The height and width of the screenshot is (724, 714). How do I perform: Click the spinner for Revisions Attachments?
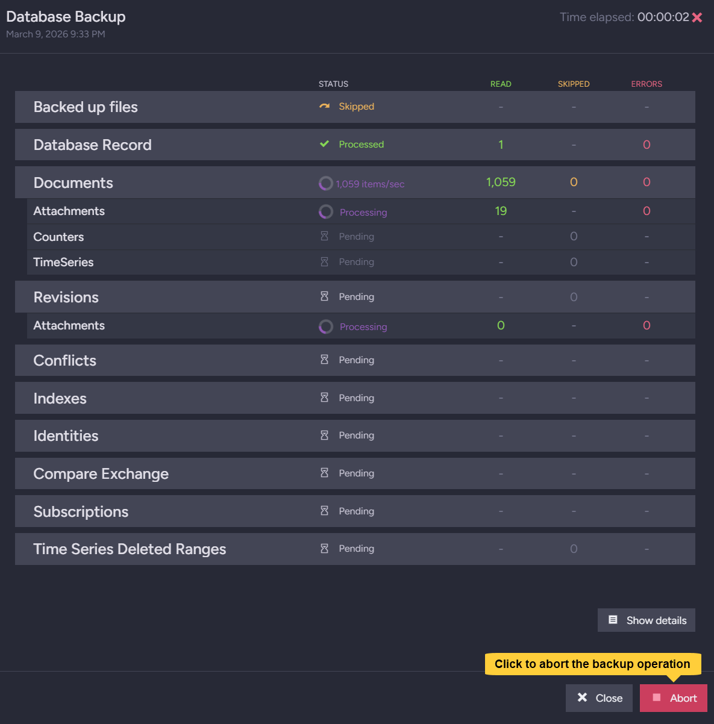[x=325, y=326]
